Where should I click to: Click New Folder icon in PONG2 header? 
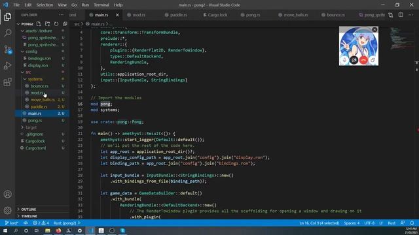point(47,24)
